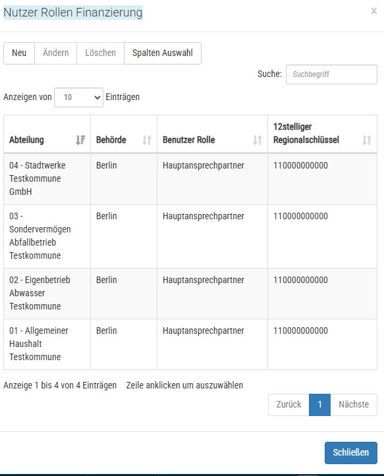Select pagination page 1
The image size is (384, 476).
pyautogui.click(x=319, y=405)
